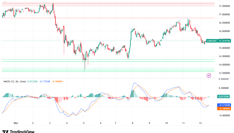The height and width of the screenshot is (133, 234).
Task: Click the date 8 on the time axis
Action: [x=132, y=123]
